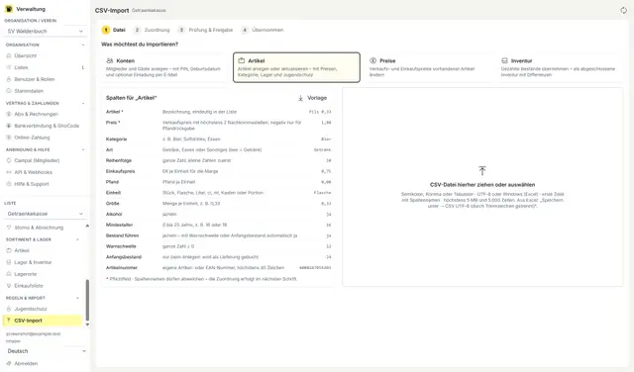Click the sidebar scrollbar thumb
634x372 pixels.
pyautogui.click(x=87, y=300)
